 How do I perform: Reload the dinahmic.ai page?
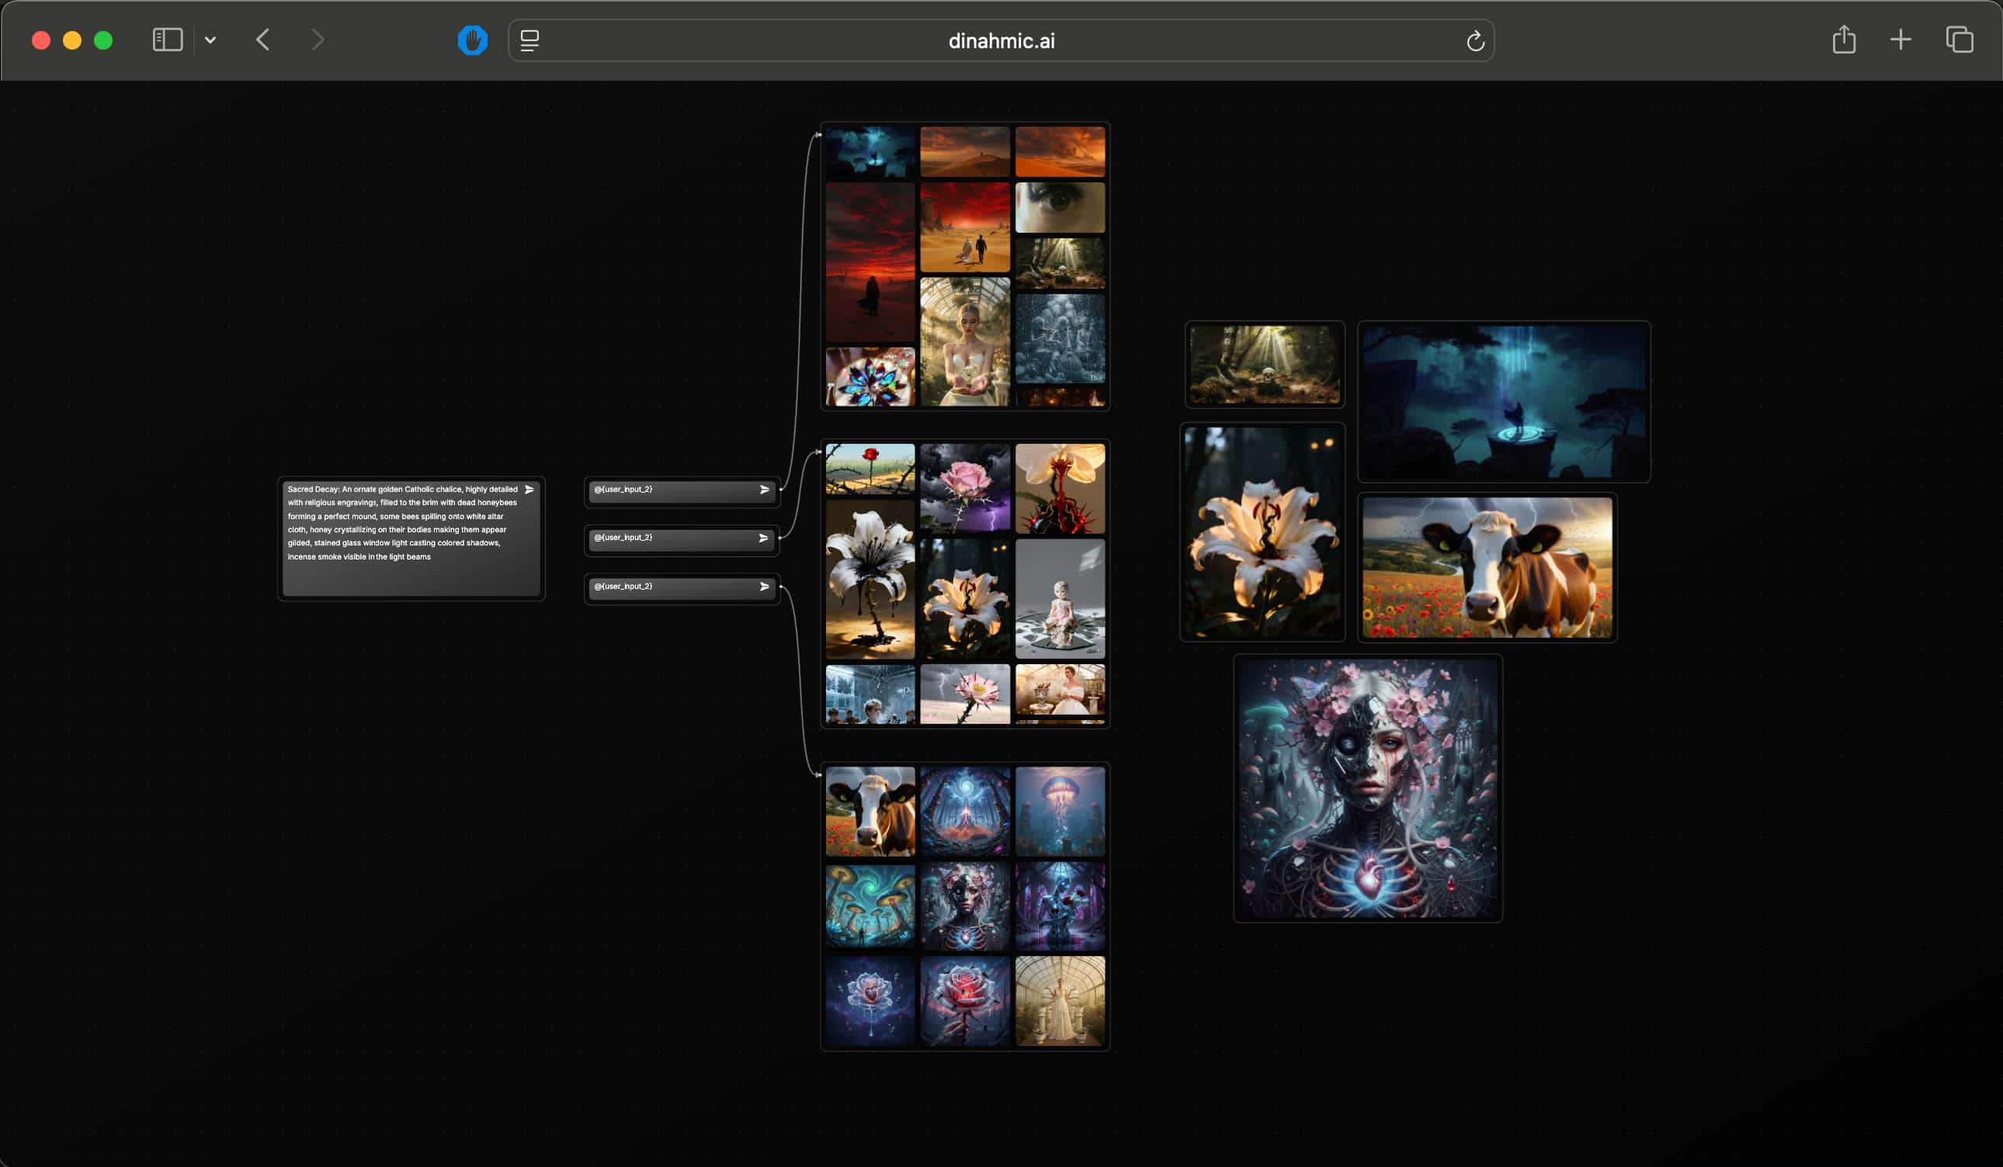coord(1475,41)
